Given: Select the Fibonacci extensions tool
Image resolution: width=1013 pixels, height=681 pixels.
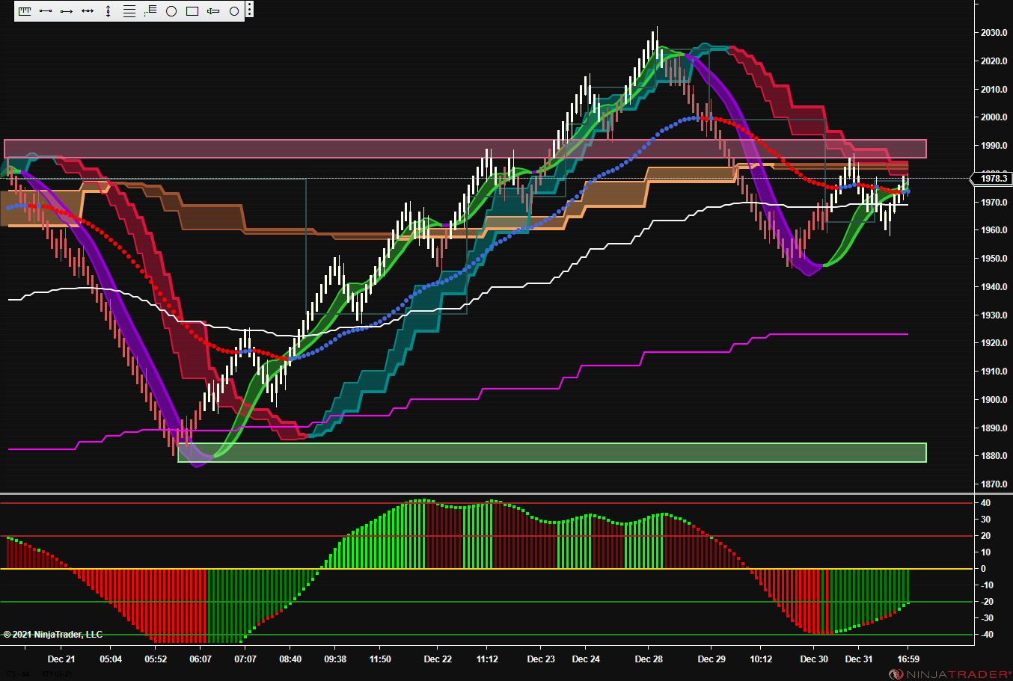Looking at the screenshot, I should (150, 11).
